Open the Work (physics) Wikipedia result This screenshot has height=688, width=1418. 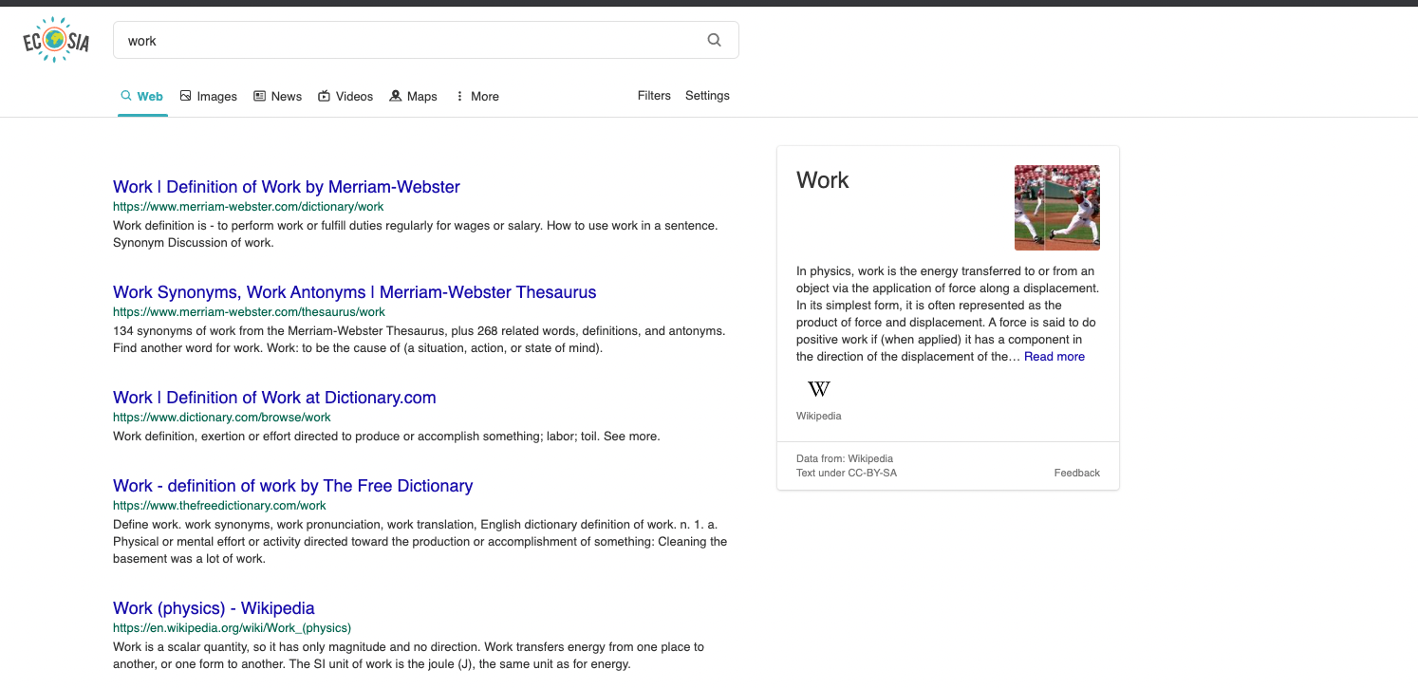pos(214,608)
